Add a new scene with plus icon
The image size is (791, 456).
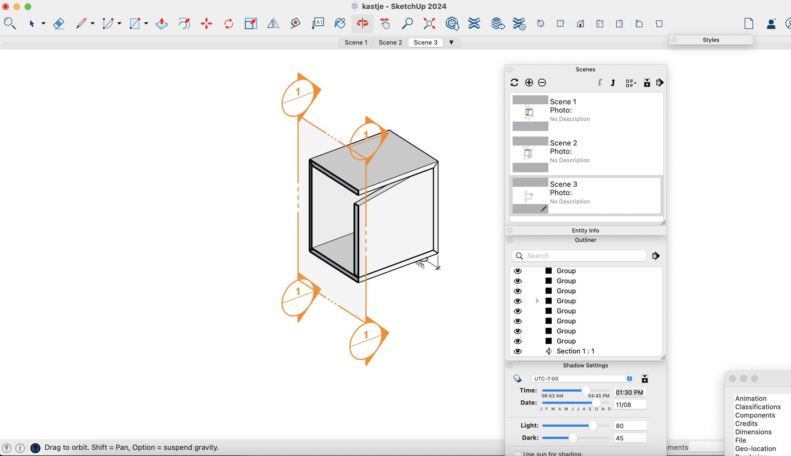pos(529,83)
